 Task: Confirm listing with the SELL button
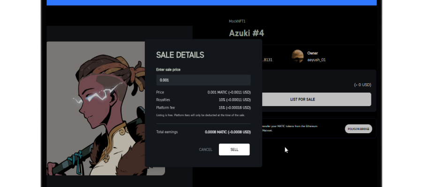(234, 150)
